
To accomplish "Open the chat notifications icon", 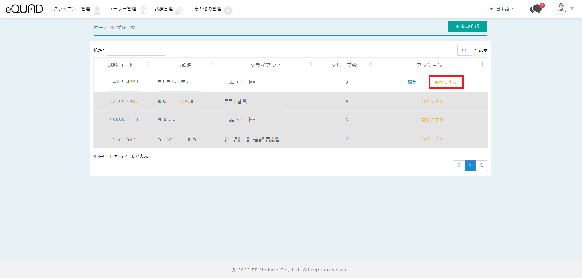I will click(x=536, y=9).
